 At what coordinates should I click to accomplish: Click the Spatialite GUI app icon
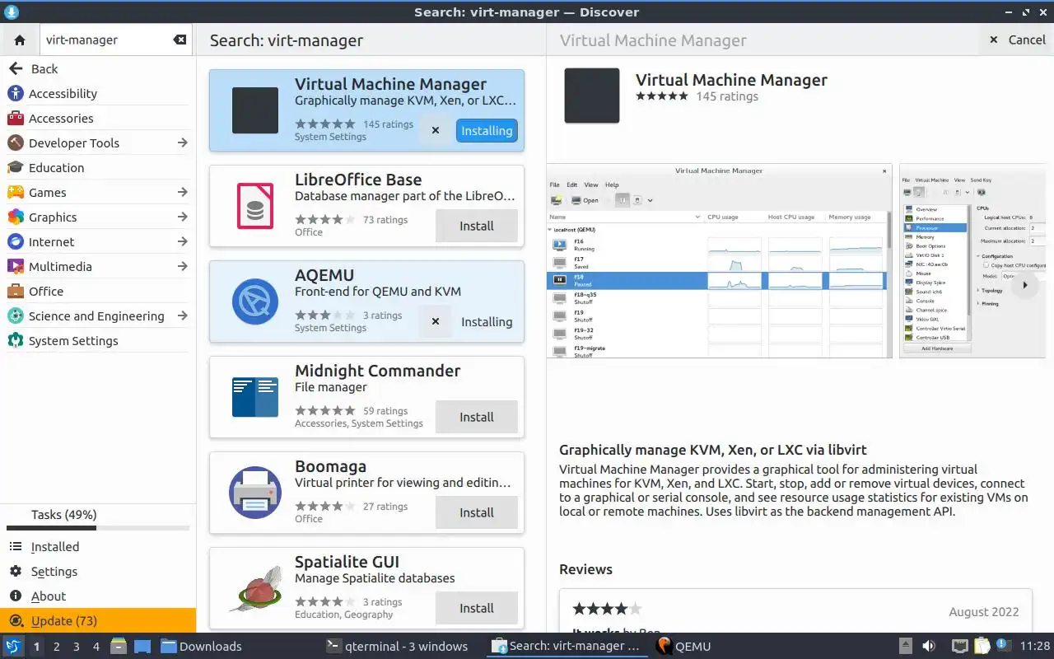(255, 588)
